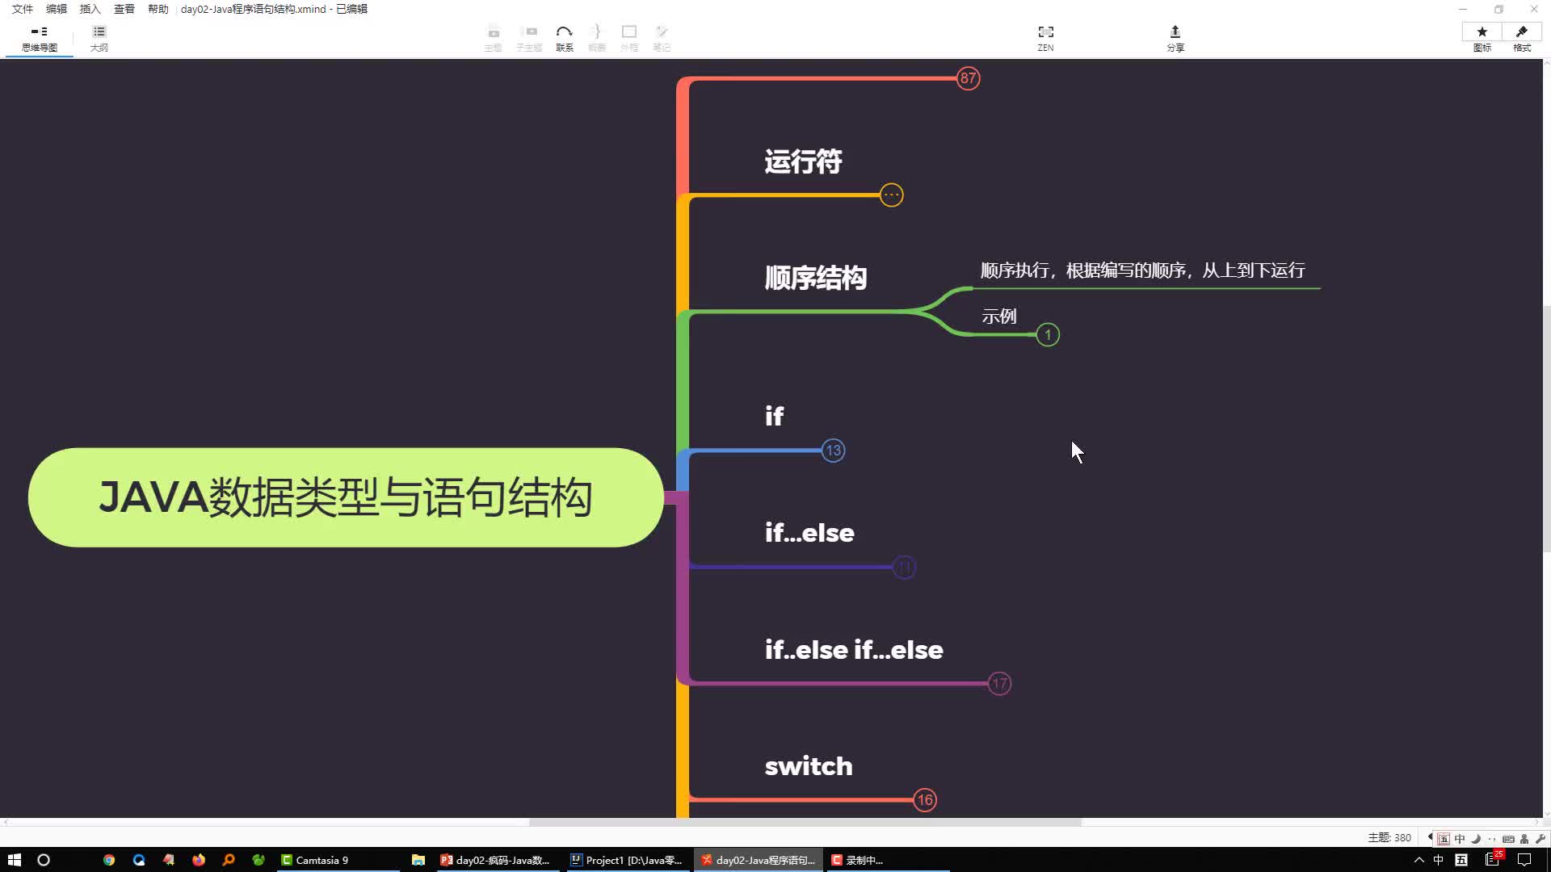Expand the if...else branch showing 11
Viewport: 1551px width, 872px height.
click(x=904, y=567)
